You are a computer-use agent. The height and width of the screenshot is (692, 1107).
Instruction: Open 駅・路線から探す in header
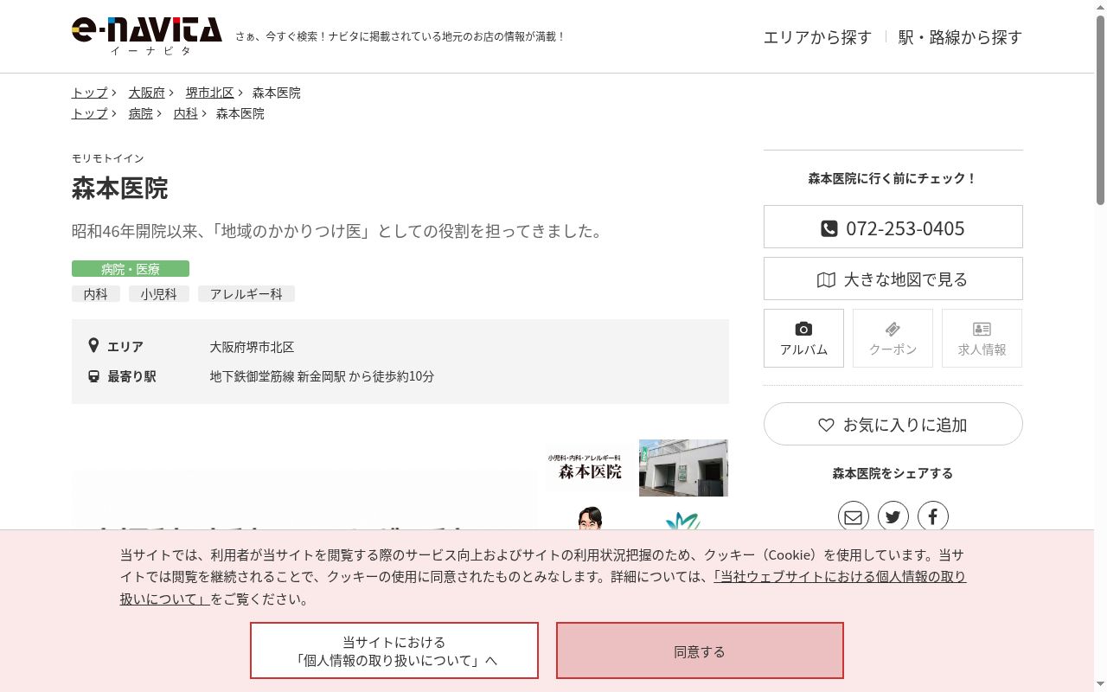coord(960,37)
